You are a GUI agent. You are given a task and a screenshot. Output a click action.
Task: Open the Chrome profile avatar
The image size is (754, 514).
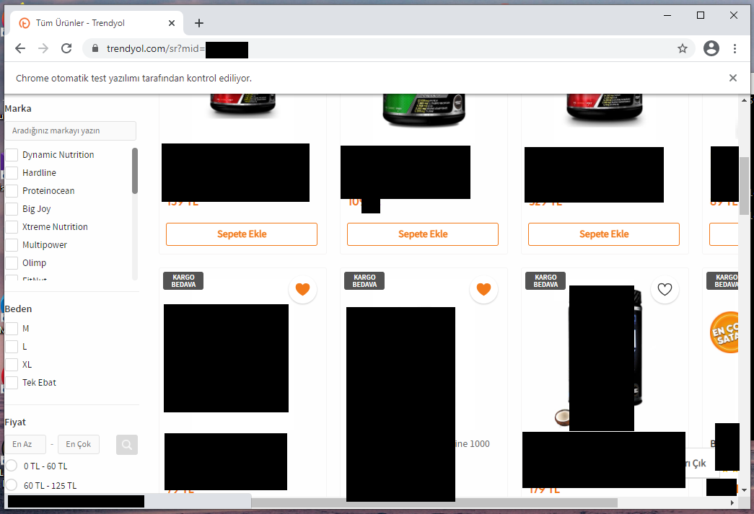click(711, 48)
